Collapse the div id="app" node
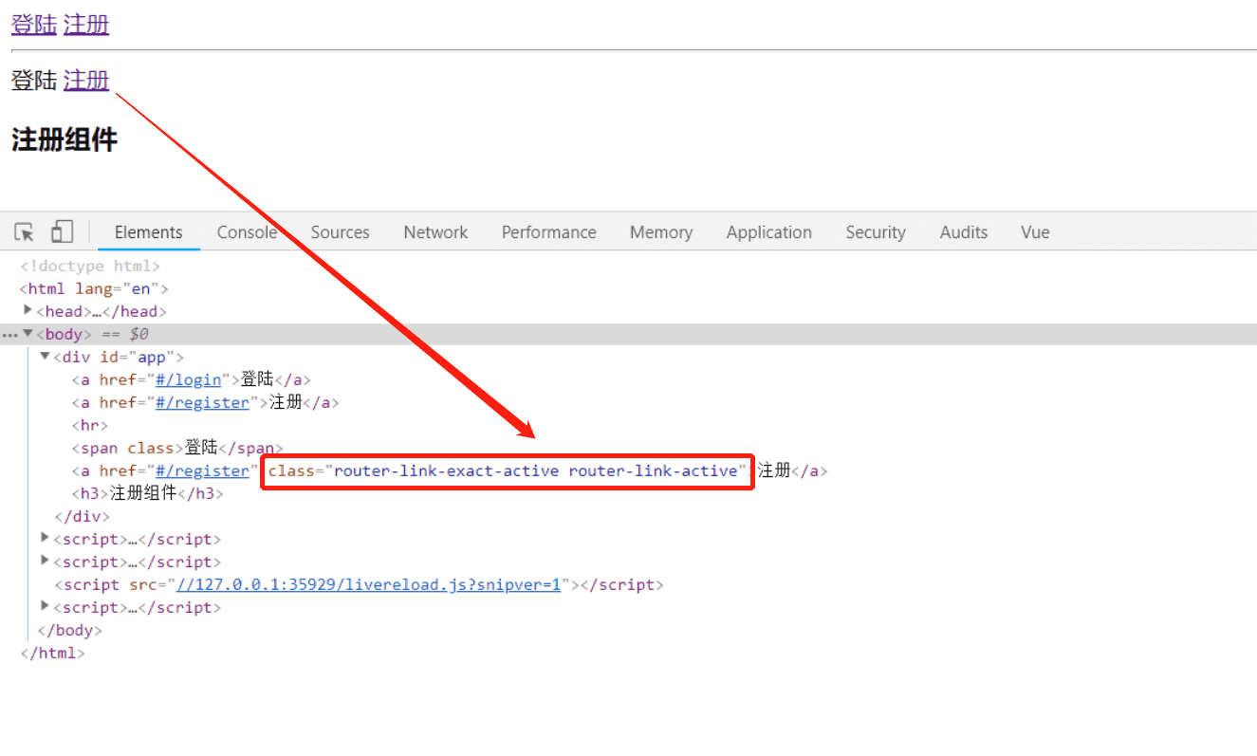Viewport: 1257px width, 756px height. tap(45, 357)
